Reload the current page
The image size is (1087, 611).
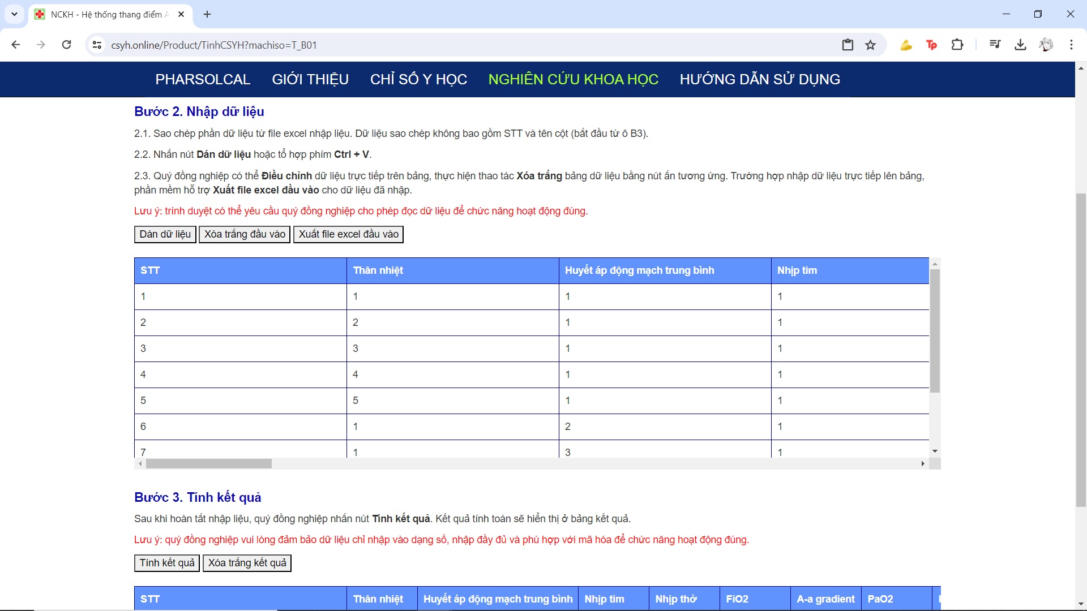click(x=66, y=45)
